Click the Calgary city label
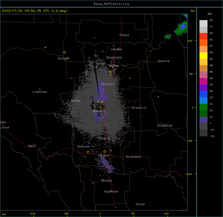The height and width of the screenshot is (217, 223). [x=103, y=155]
